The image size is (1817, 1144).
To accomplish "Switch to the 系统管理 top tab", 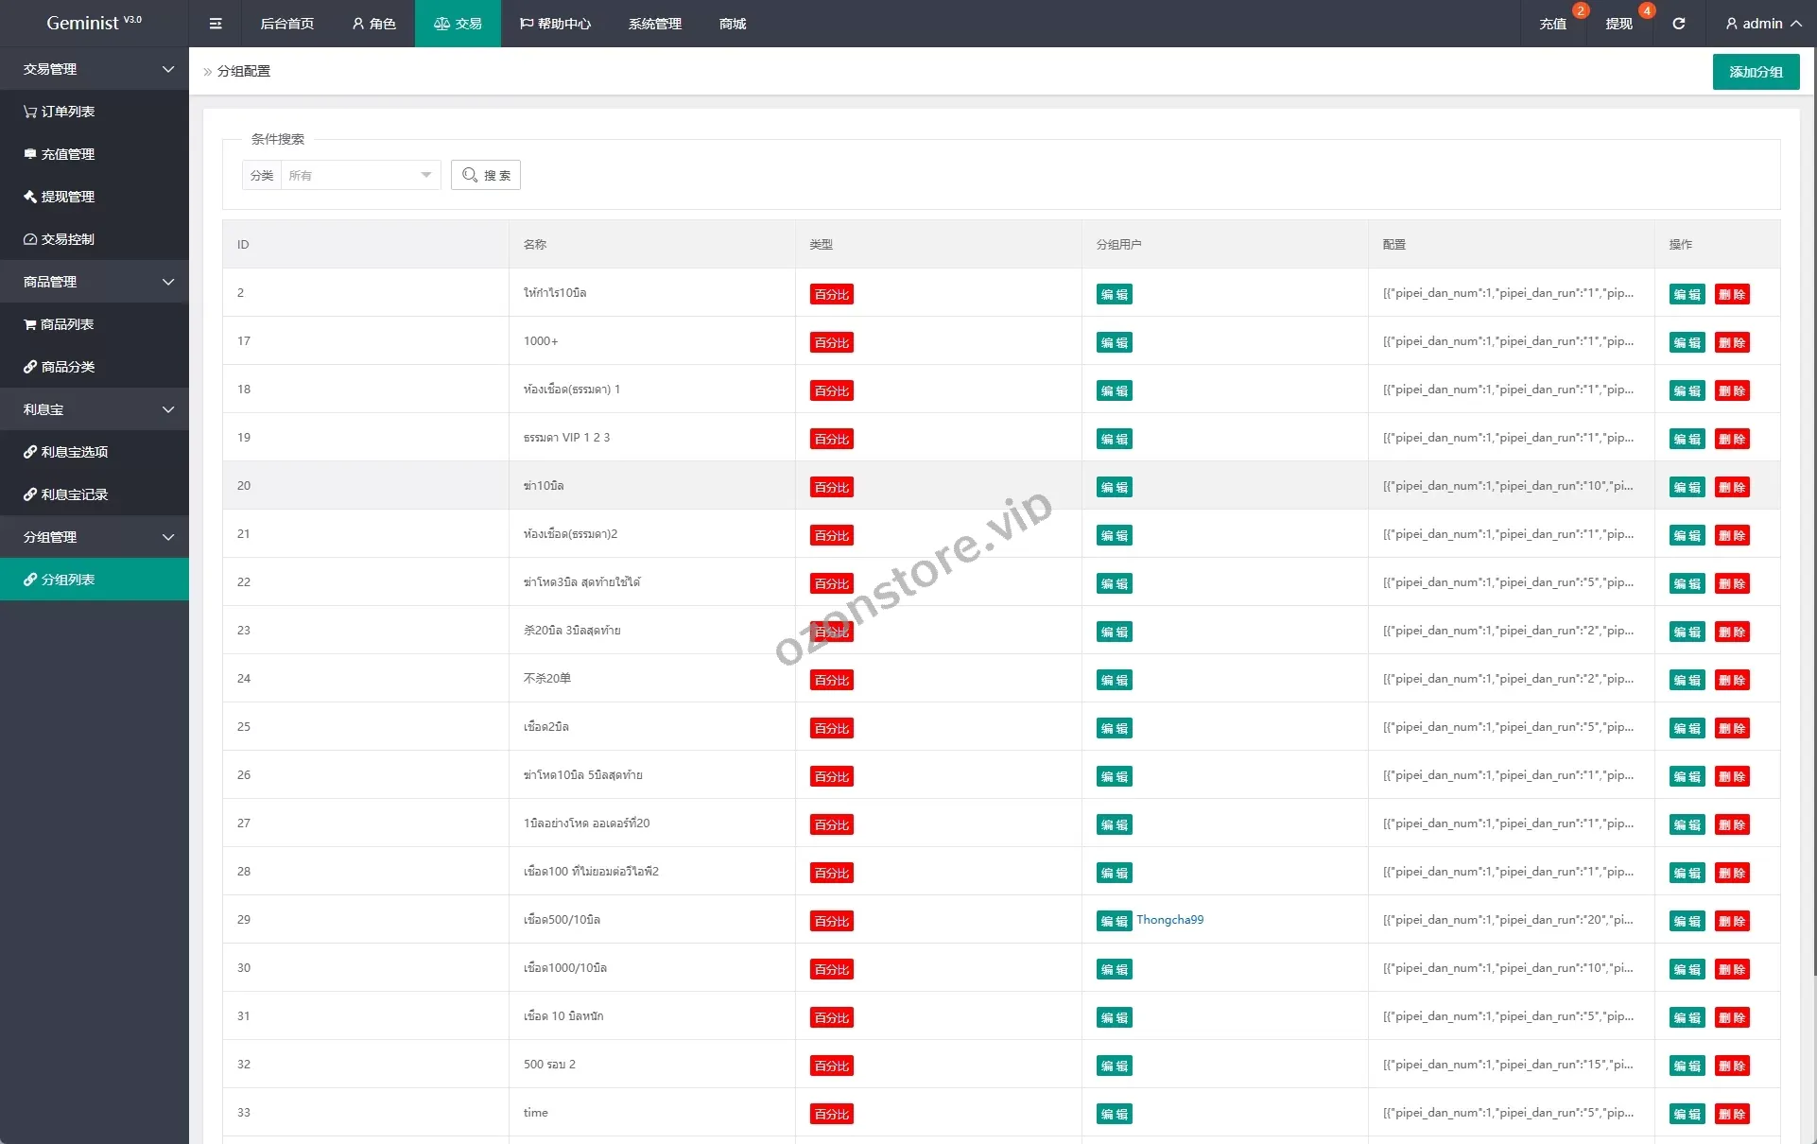I will 654,24.
